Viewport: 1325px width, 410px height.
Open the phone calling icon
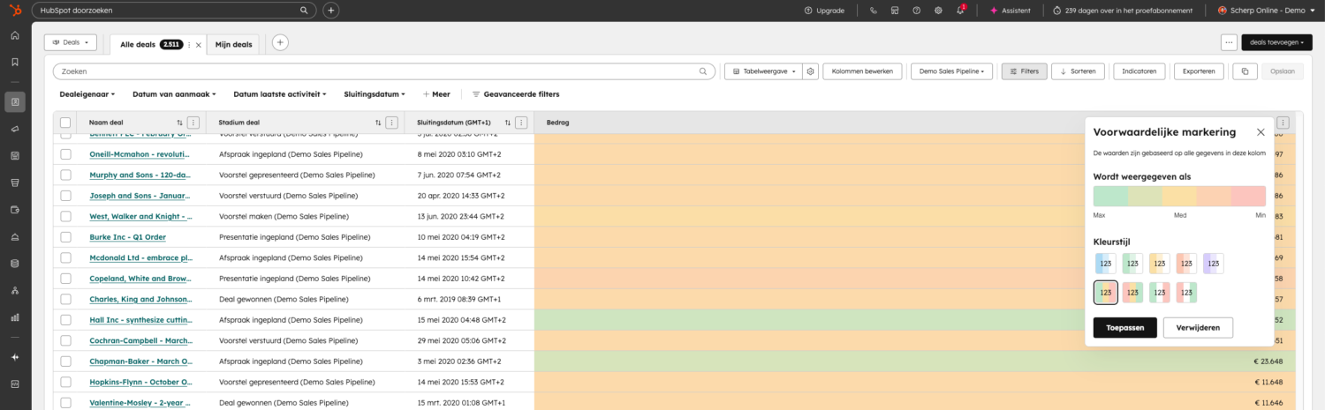(x=873, y=11)
